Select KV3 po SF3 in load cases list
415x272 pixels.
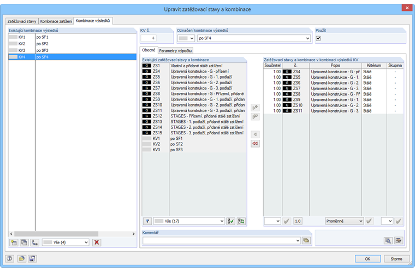click(x=194, y=150)
